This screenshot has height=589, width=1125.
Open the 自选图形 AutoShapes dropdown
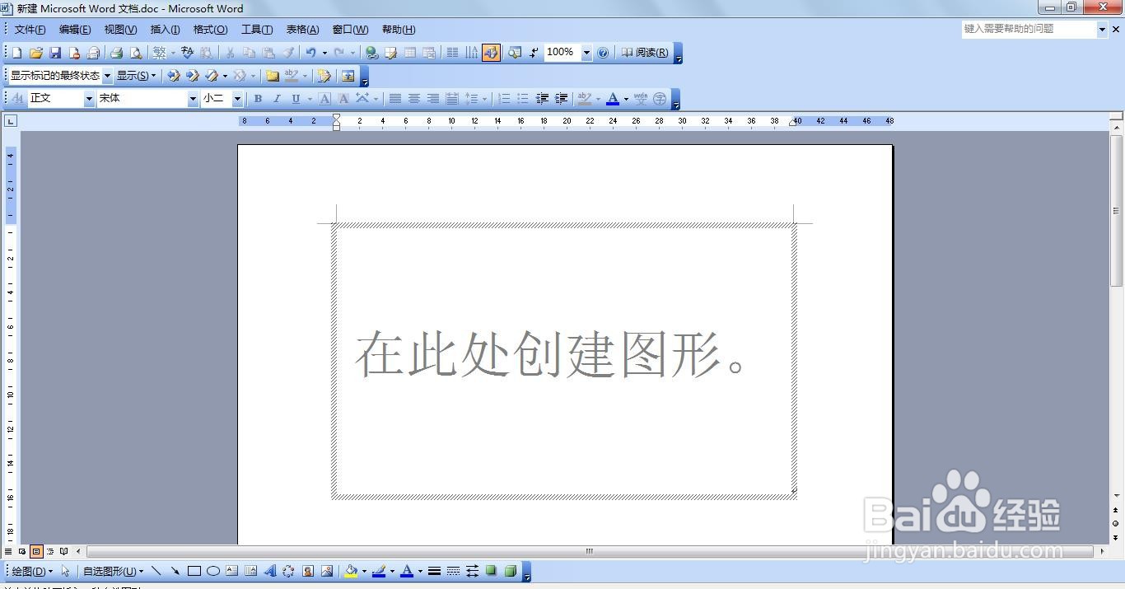[x=110, y=570]
